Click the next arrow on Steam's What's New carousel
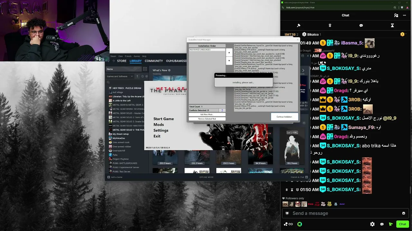 tap(303, 70)
